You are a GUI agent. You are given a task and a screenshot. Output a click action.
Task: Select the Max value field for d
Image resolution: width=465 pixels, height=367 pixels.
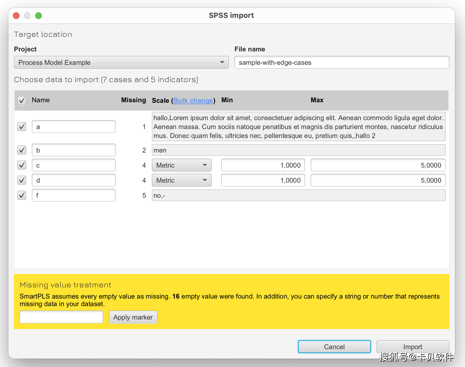(378, 180)
